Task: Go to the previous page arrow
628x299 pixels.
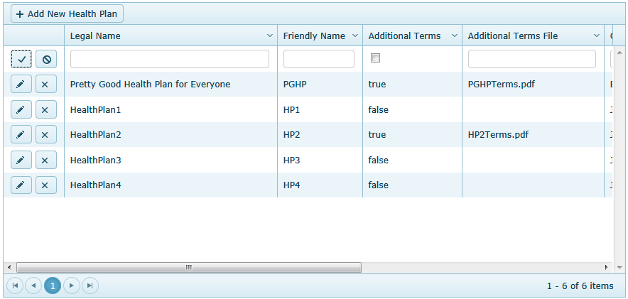Action: click(33, 286)
